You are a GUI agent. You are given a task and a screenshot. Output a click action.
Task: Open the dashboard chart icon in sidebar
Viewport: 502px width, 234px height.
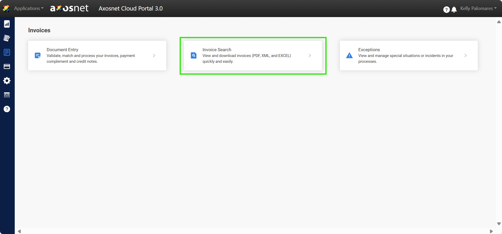(7, 24)
